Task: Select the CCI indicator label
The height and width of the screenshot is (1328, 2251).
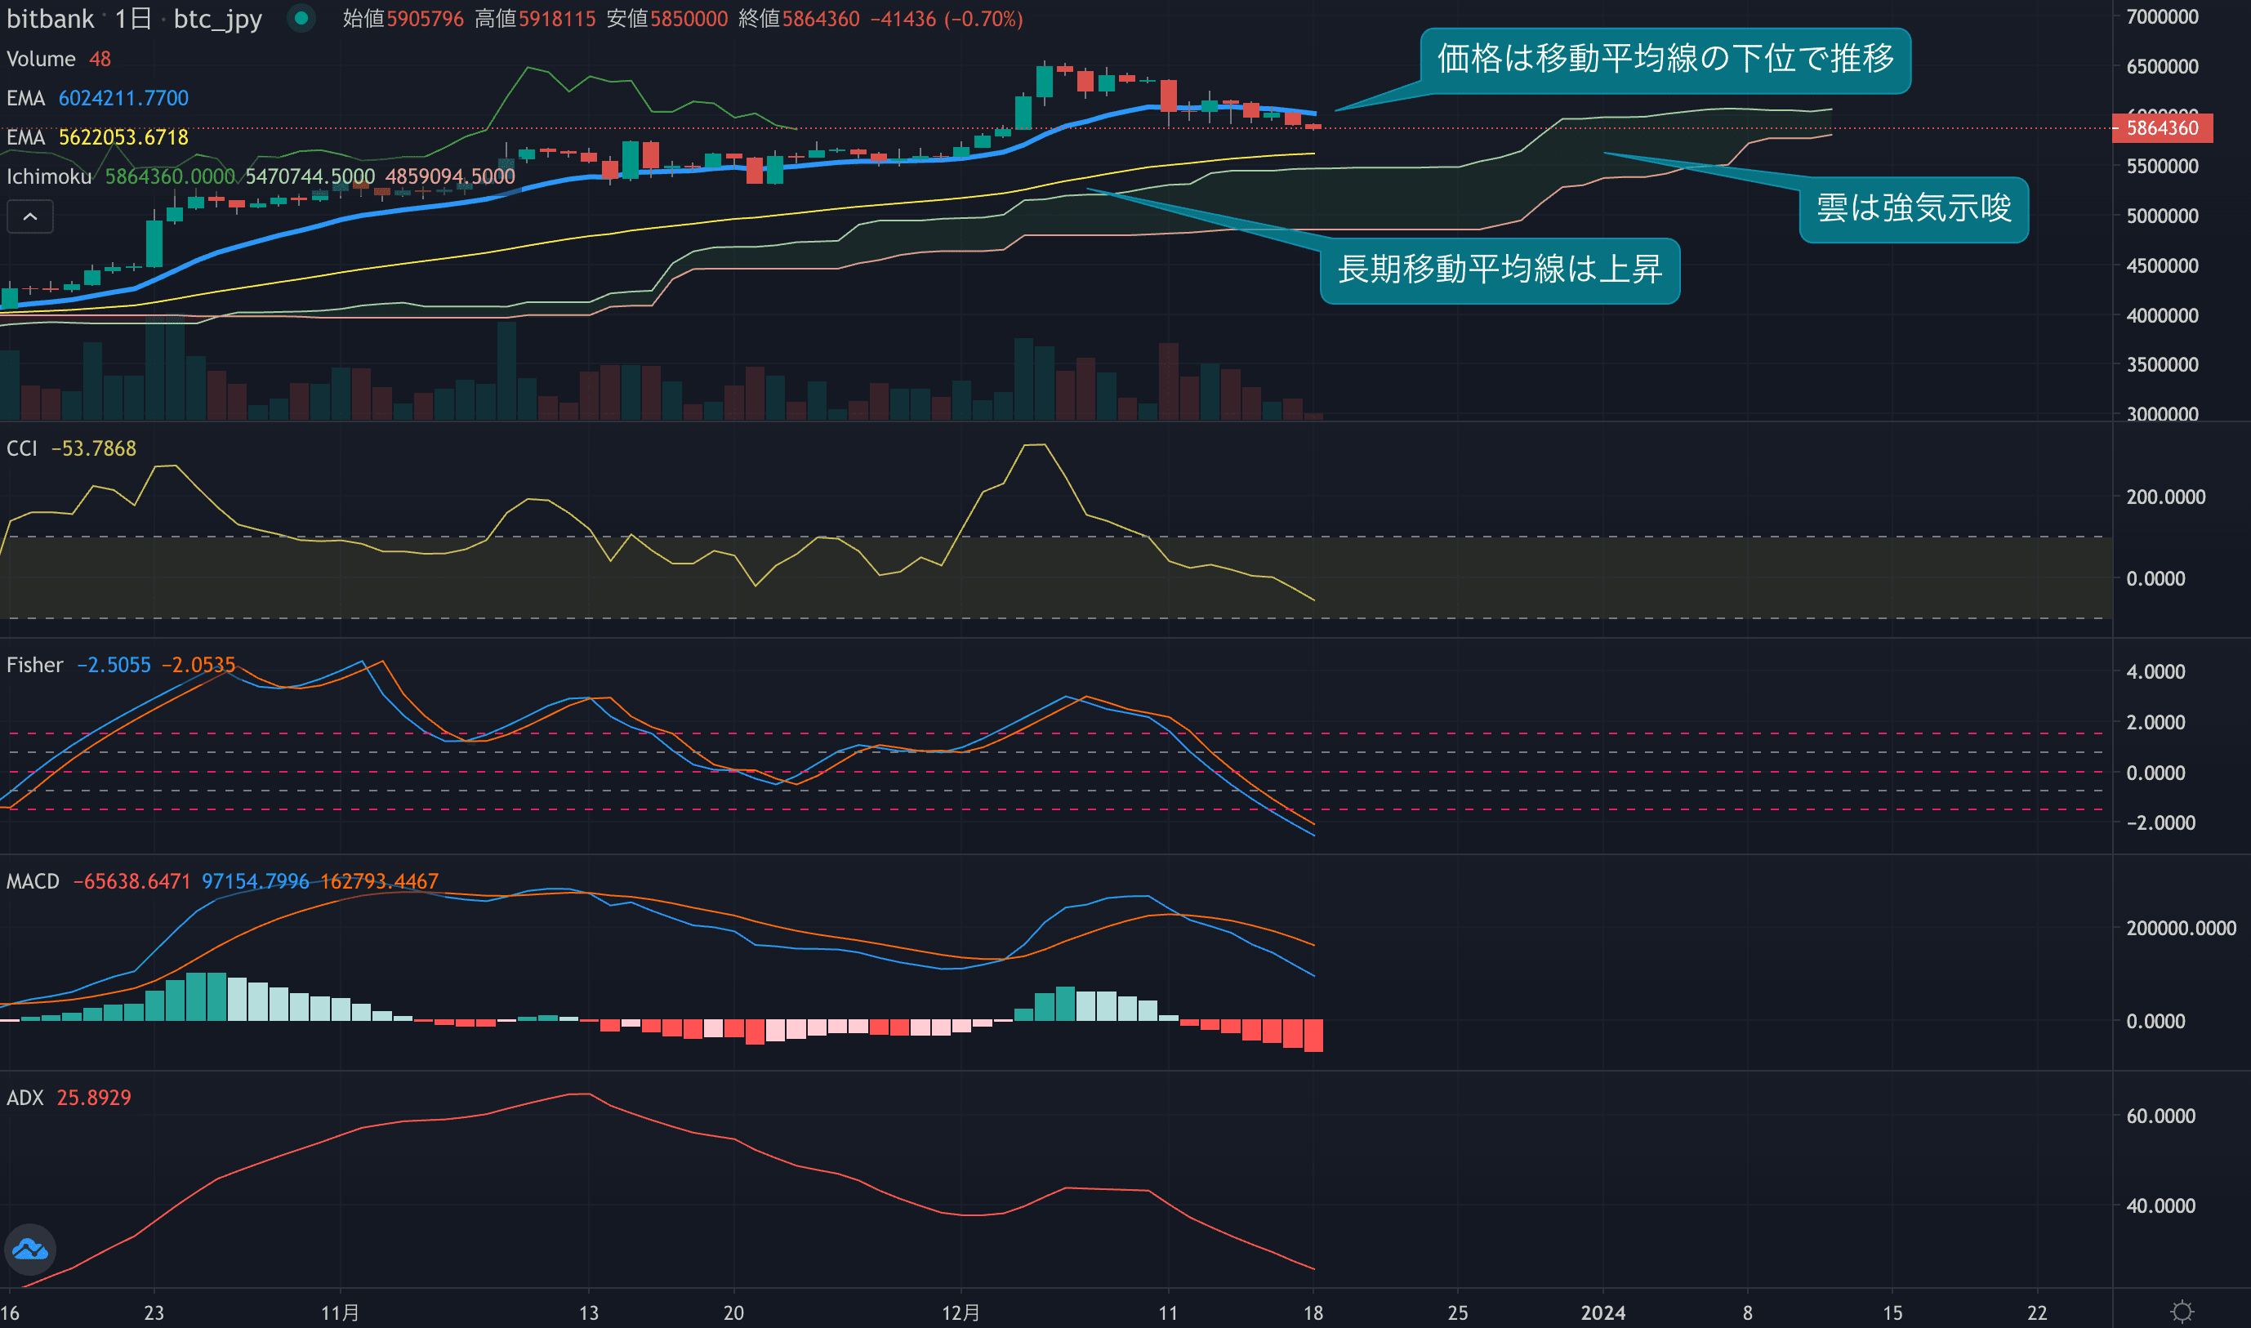Action: pos(22,448)
